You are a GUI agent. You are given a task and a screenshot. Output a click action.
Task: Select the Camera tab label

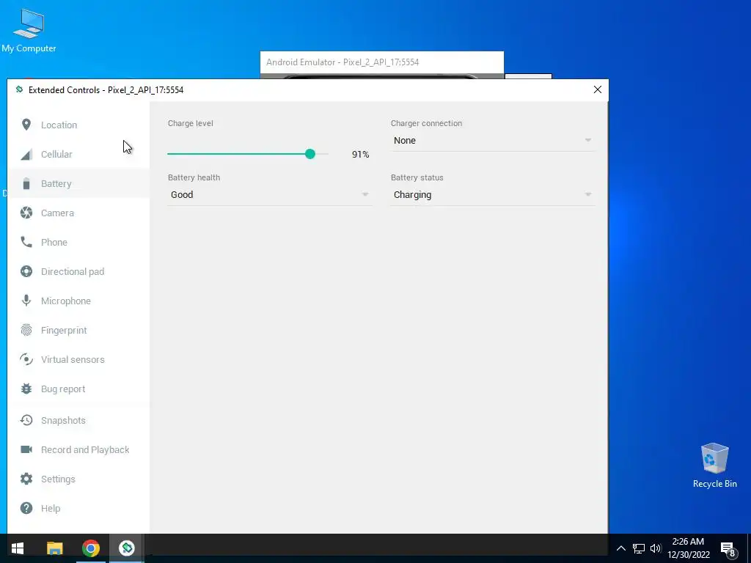tap(57, 213)
